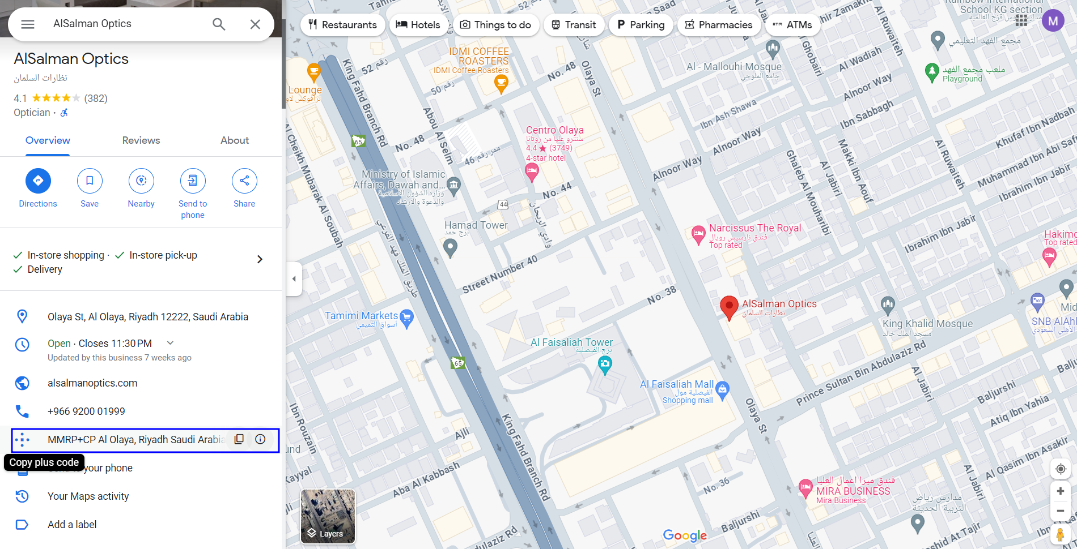Image resolution: width=1077 pixels, height=549 pixels.
Task: Show my location on the map
Action: point(1060,469)
